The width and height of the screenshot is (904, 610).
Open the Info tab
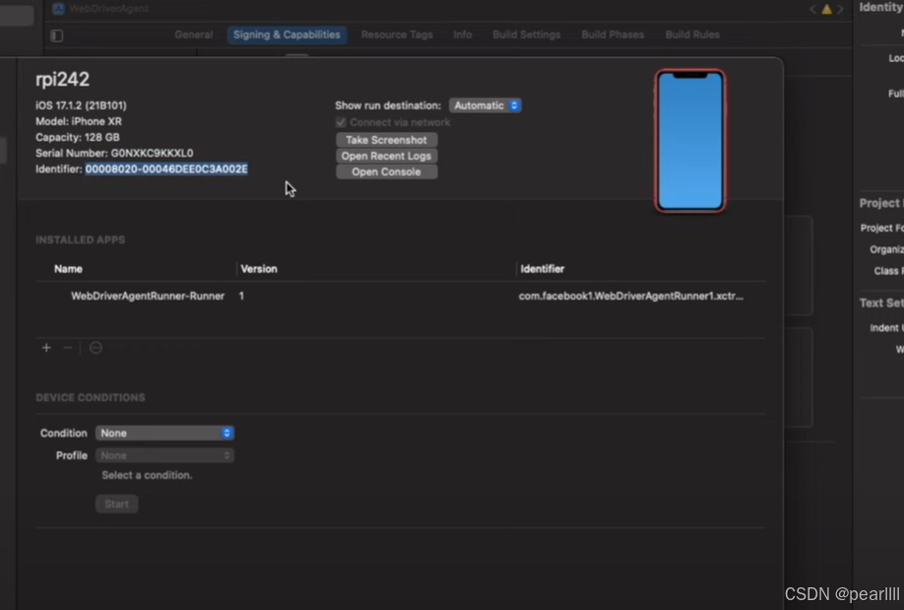(463, 34)
